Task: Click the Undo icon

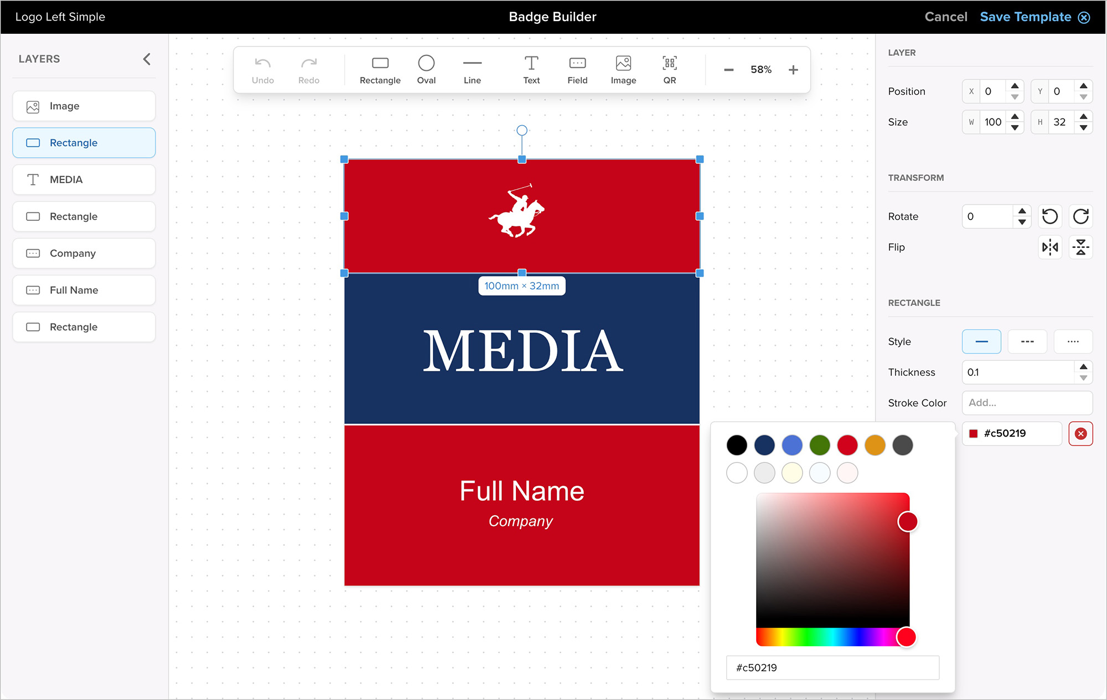Action: pyautogui.click(x=262, y=69)
